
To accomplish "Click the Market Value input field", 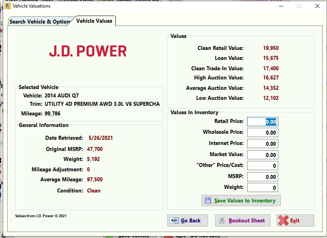I will [x=263, y=155].
